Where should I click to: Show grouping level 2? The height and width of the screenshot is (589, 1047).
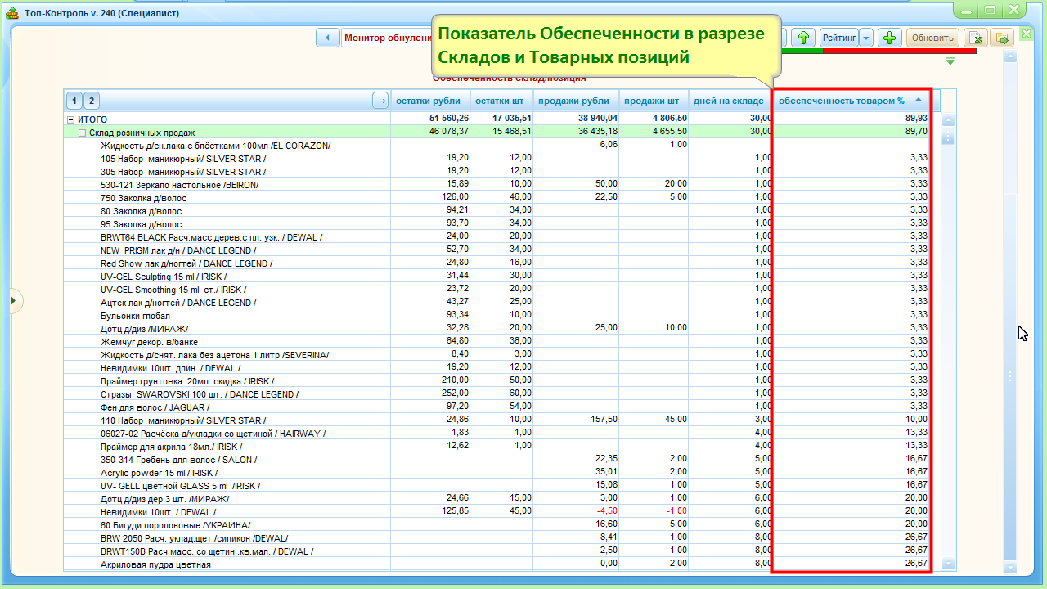[92, 101]
